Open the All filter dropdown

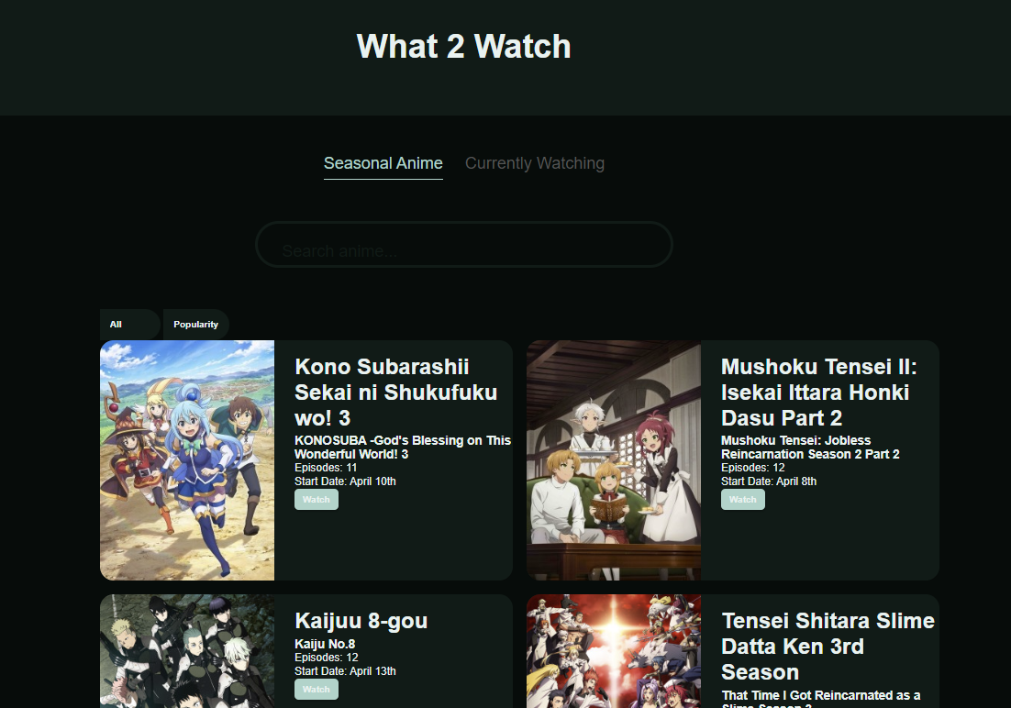[x=129, y=325]
